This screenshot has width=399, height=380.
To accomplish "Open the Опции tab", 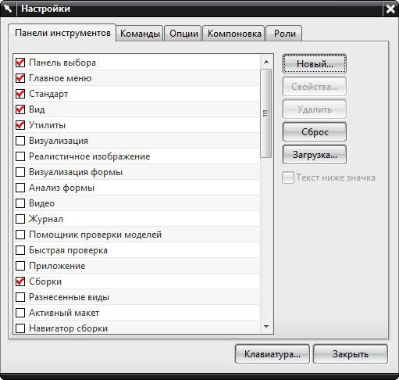I will point(183,34).
